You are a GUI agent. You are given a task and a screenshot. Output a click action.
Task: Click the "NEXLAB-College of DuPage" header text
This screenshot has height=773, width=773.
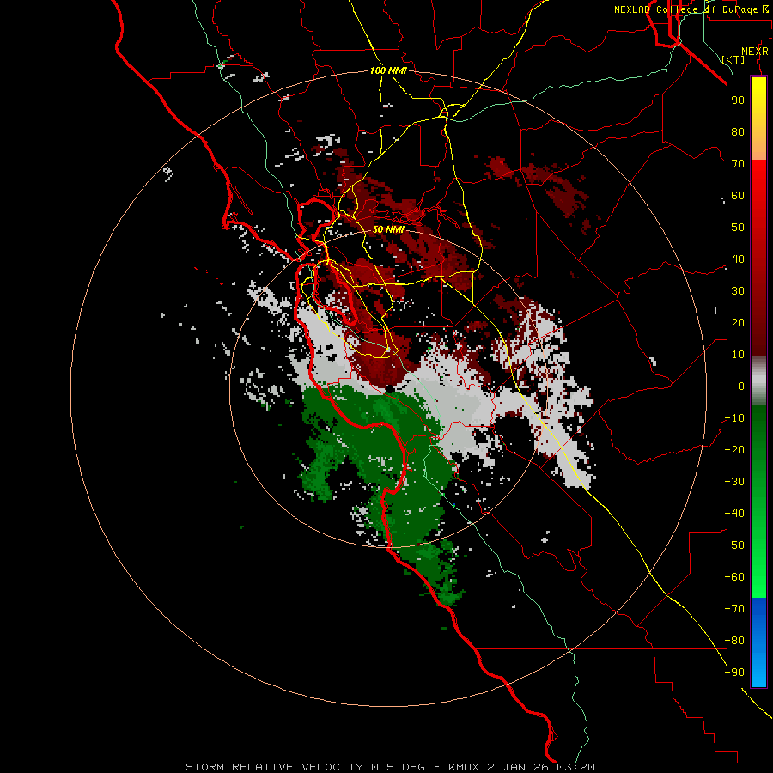(685, 9)
